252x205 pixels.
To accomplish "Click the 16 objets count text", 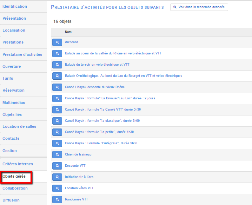I will tap(62, 21).
